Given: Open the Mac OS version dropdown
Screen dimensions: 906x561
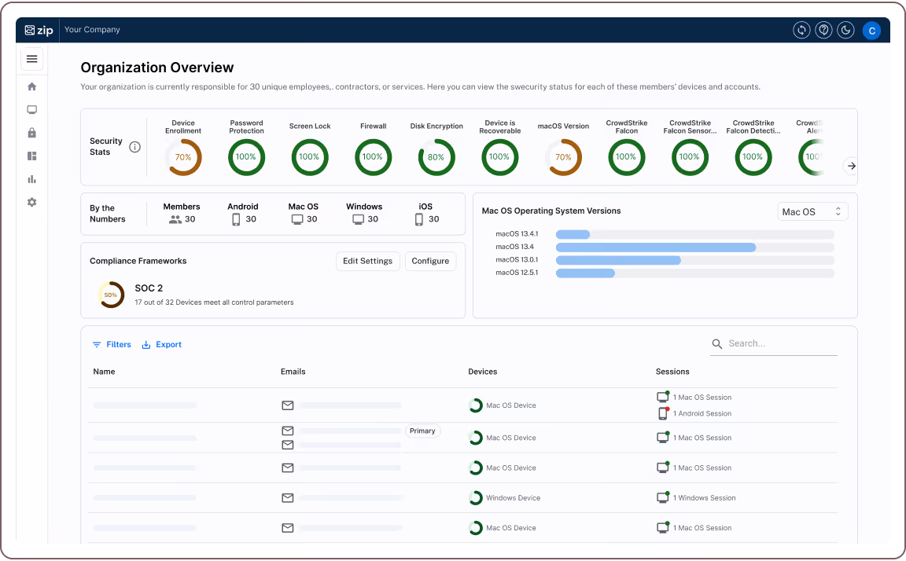Looking at the screenshot, I should click(x=812, y=211).
